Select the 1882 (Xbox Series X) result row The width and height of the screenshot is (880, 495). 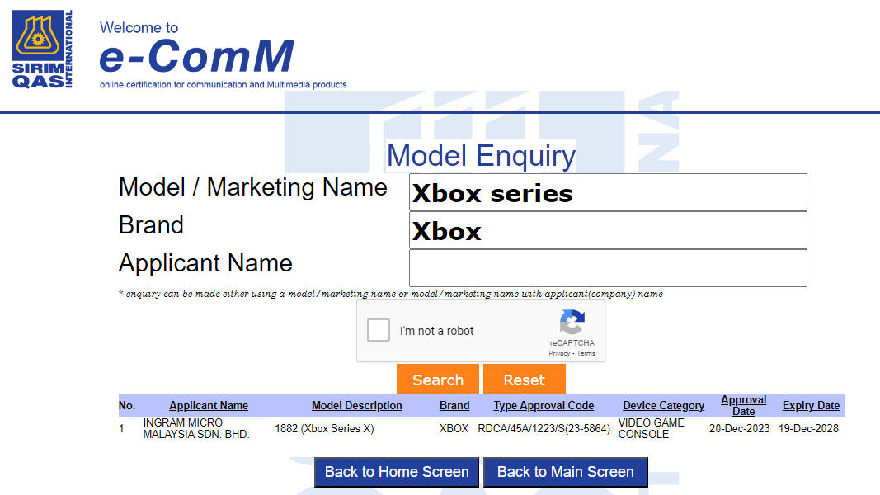(323, 429)
